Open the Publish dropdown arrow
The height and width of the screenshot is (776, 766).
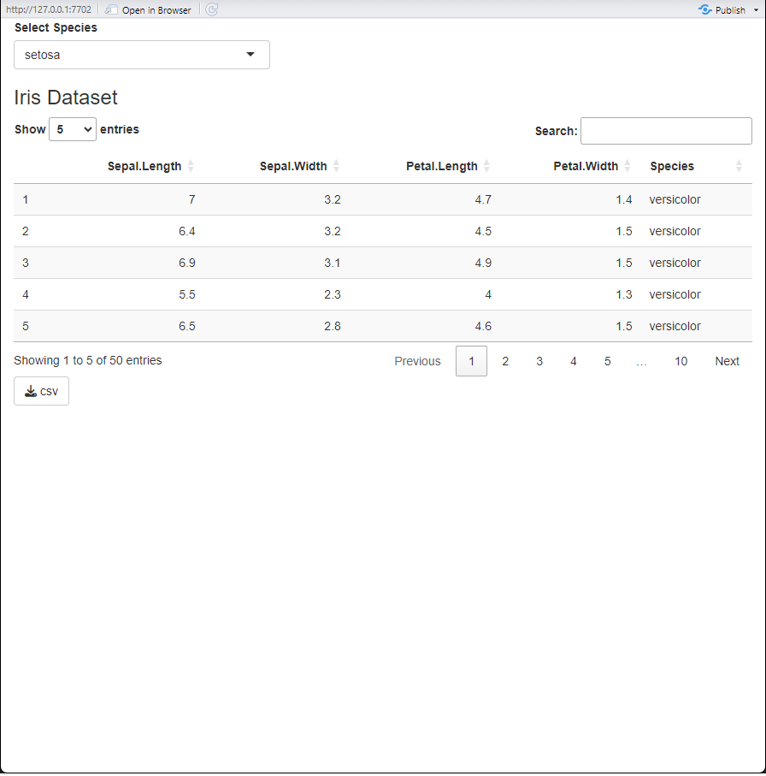756,10
